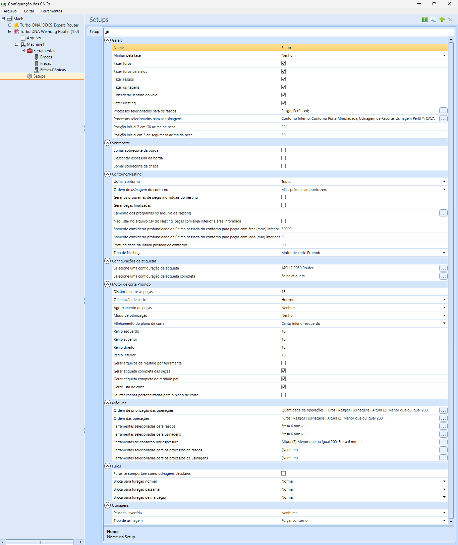The width and height of the screenshot is (458, 545).
Task: Disable Considerar sentido do veio
Action: click(x=283, y=95)
